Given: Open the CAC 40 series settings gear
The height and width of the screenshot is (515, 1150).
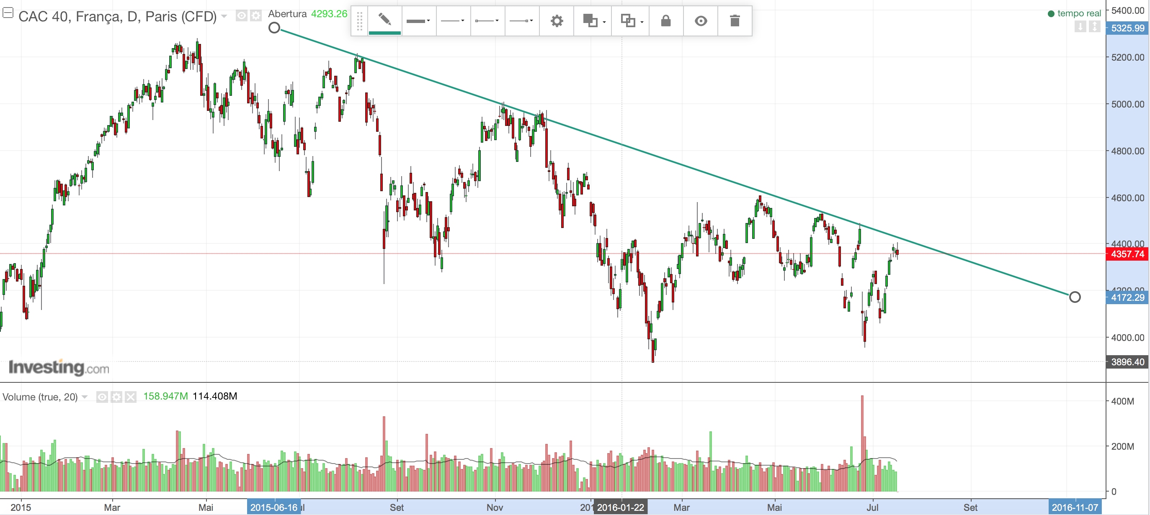Looking at the screenshot, I should click(255, 16).
